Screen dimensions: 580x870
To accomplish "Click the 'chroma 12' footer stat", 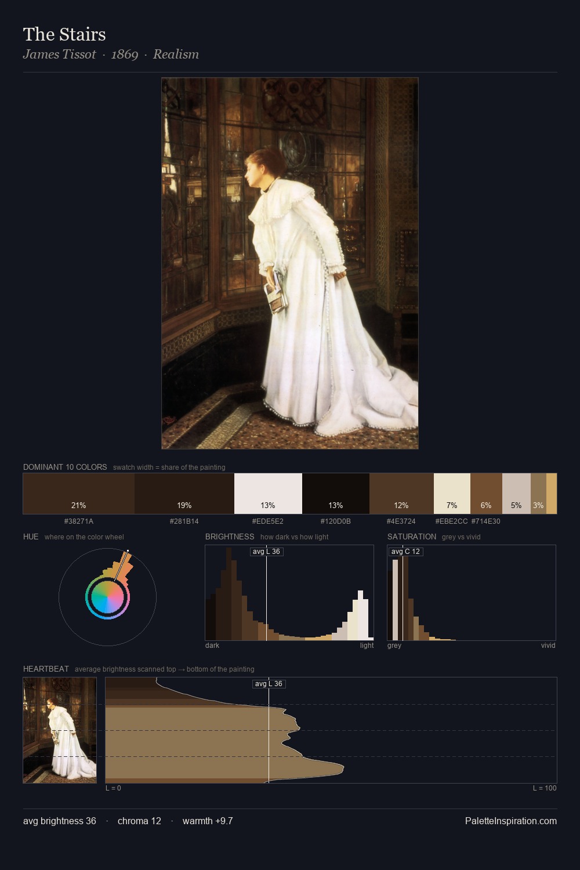I will (139, 821).
